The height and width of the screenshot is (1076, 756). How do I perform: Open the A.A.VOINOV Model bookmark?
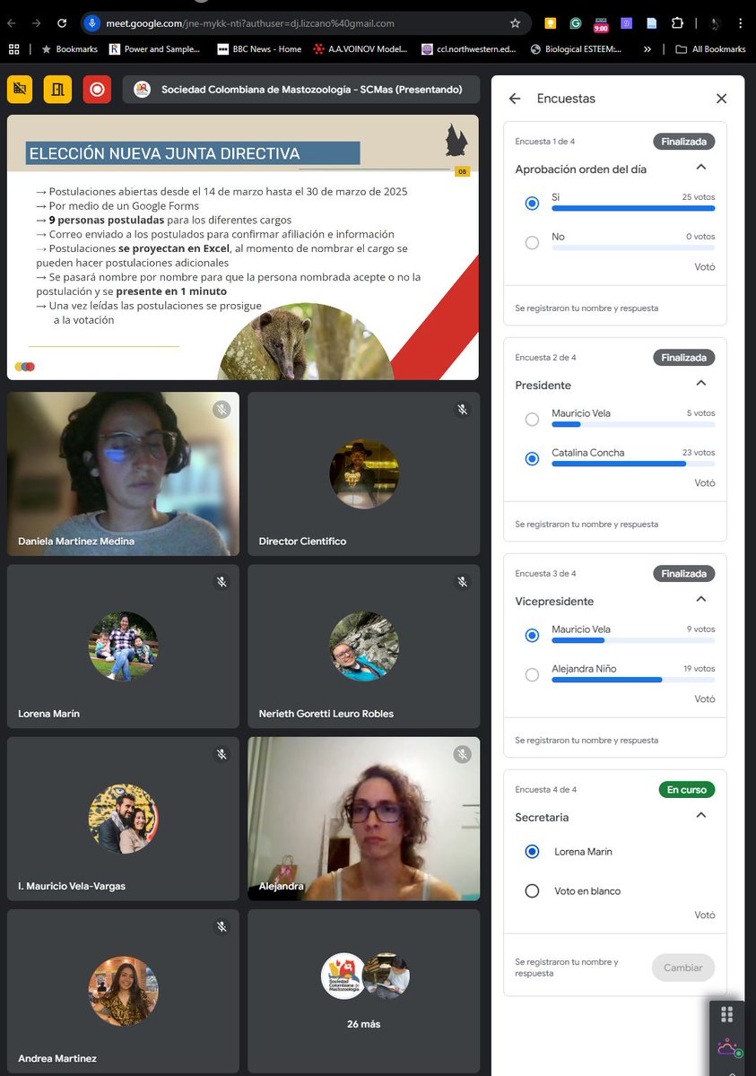[361, 49]
